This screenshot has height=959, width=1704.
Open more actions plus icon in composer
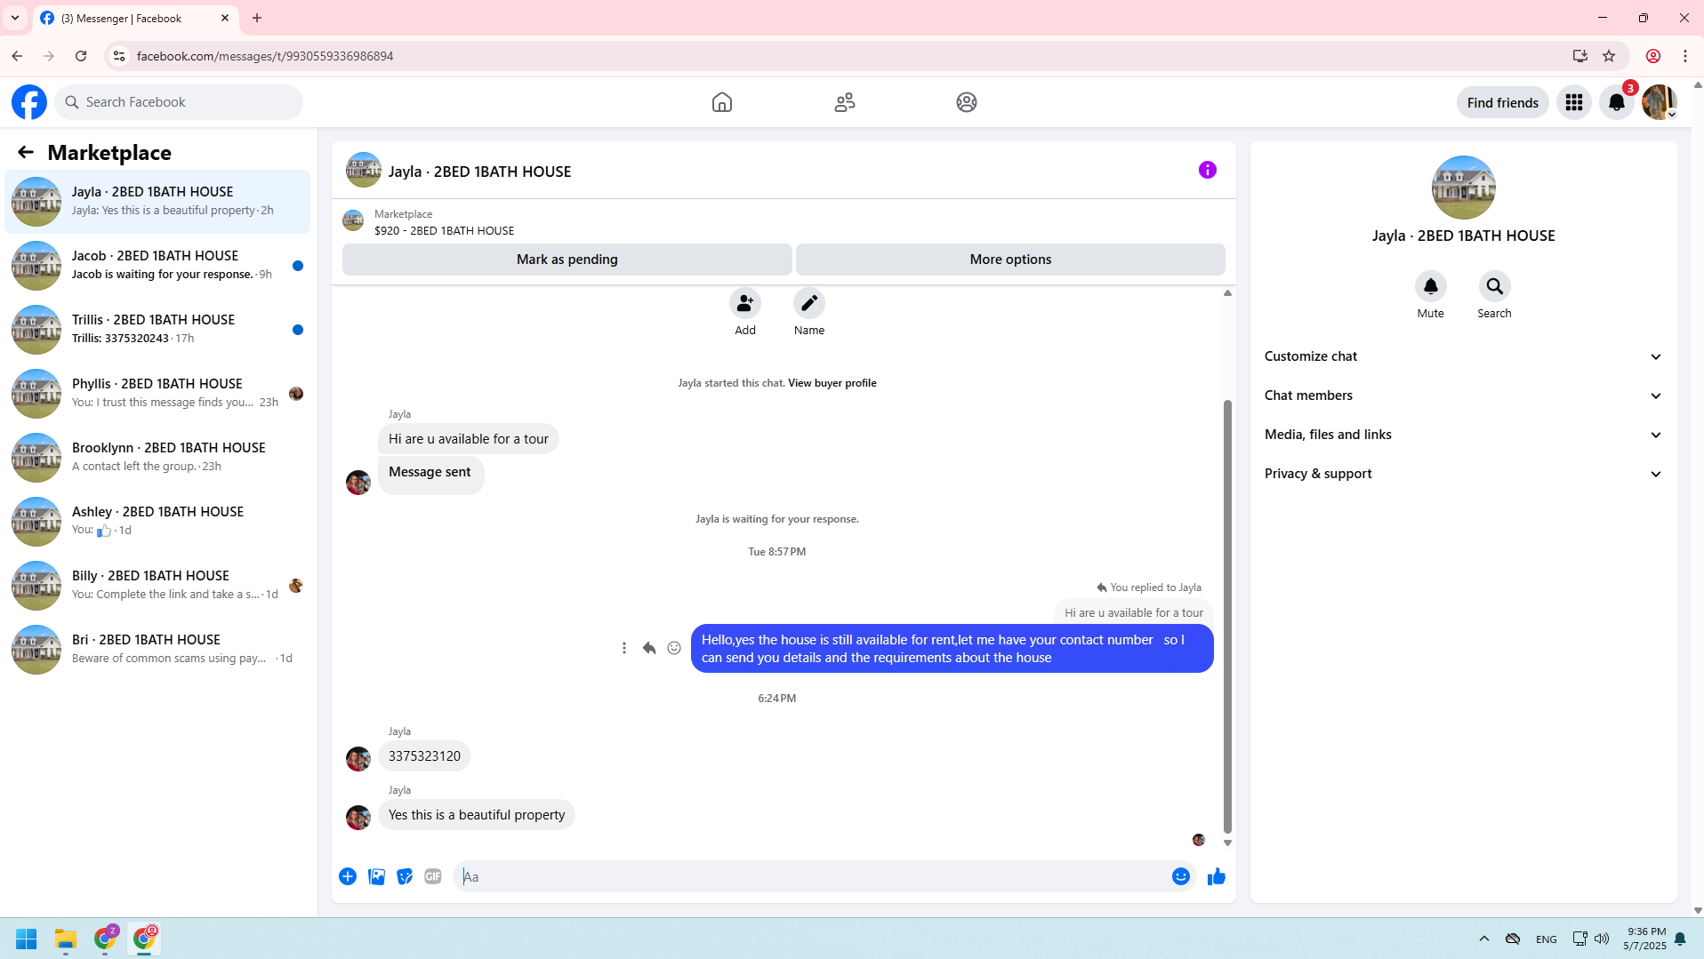coord(348,876)
